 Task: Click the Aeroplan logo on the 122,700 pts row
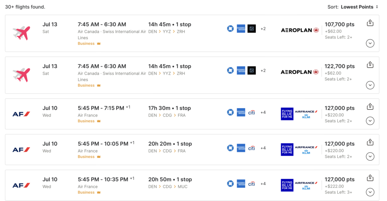[300, 72]
